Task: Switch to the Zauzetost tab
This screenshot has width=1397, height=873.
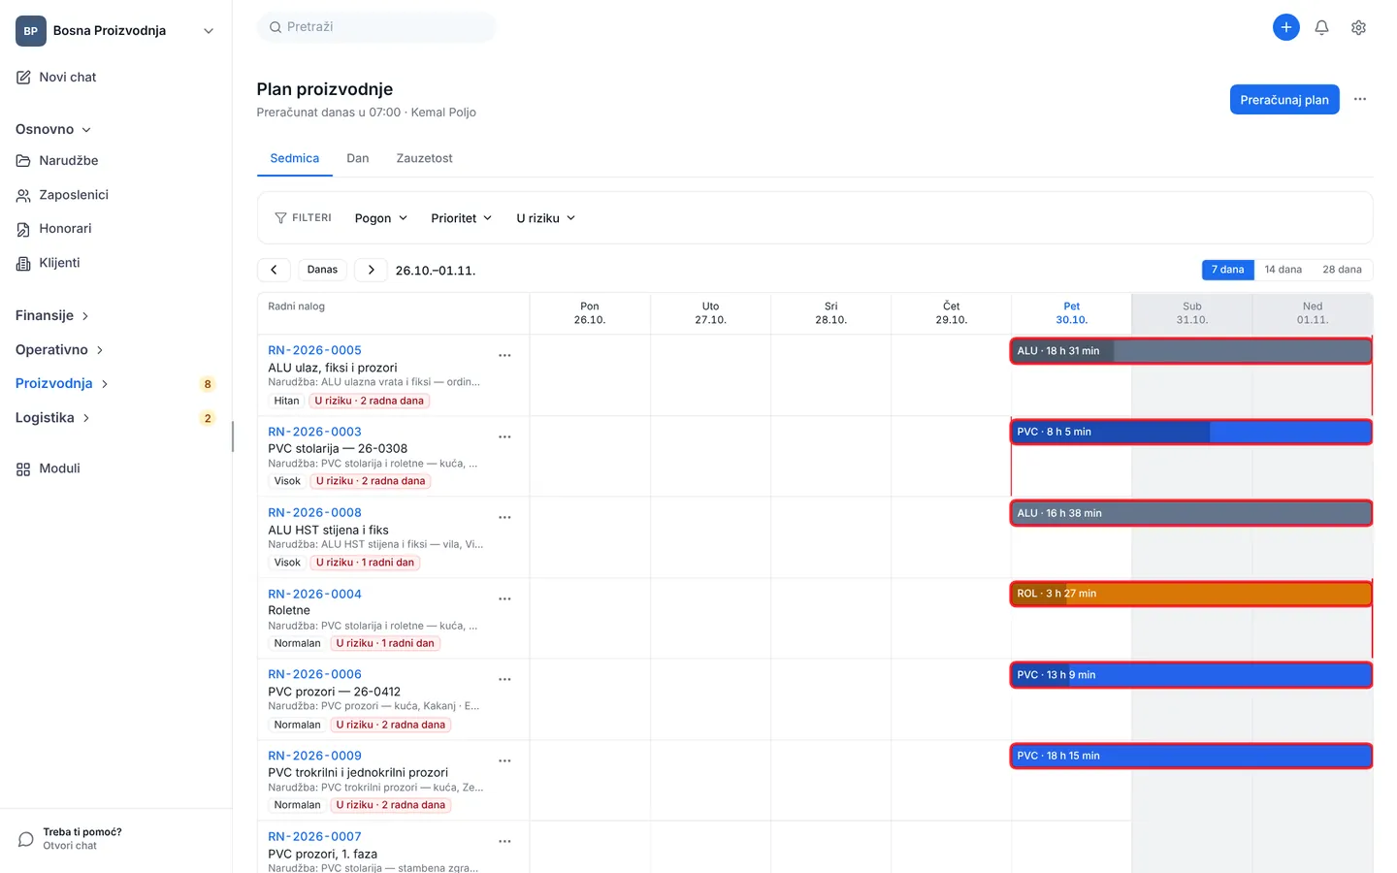Action: (424, 158)
